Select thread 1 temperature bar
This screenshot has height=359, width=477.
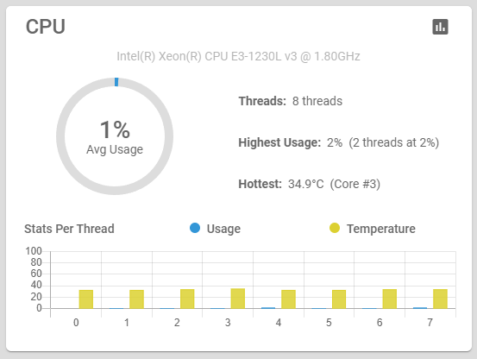click(x=136, y=299)
